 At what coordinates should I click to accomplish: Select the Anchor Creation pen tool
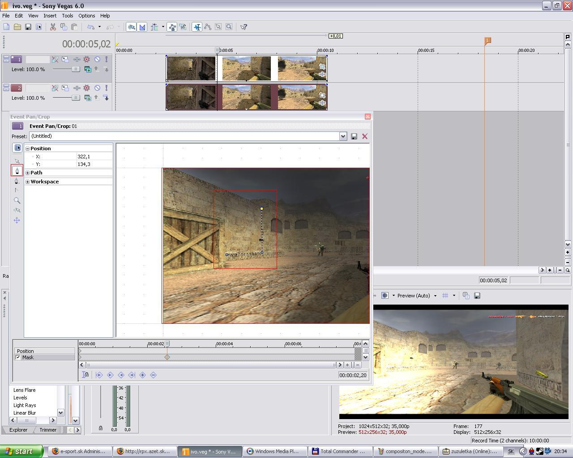(x=17, y=170)
